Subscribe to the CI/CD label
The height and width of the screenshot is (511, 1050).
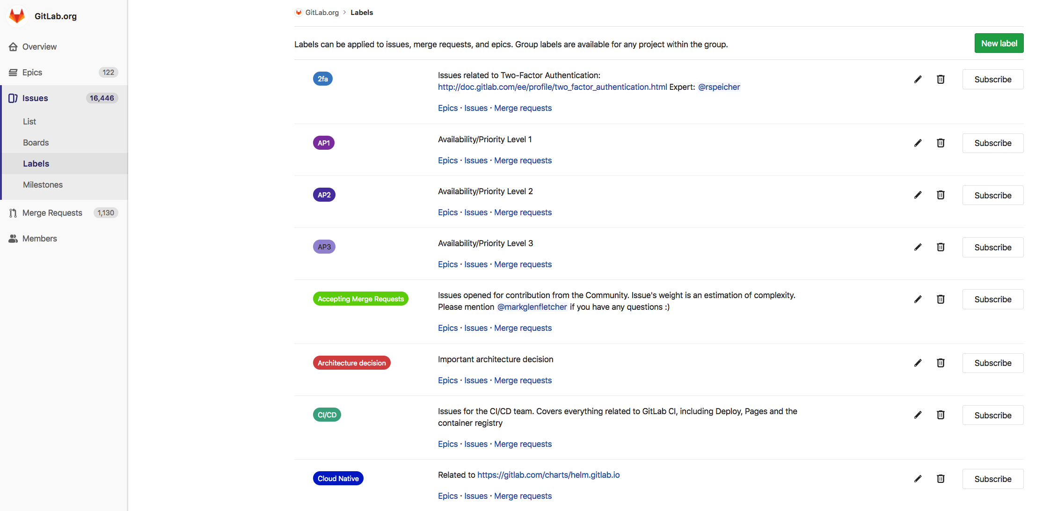[x=992, y=415]
